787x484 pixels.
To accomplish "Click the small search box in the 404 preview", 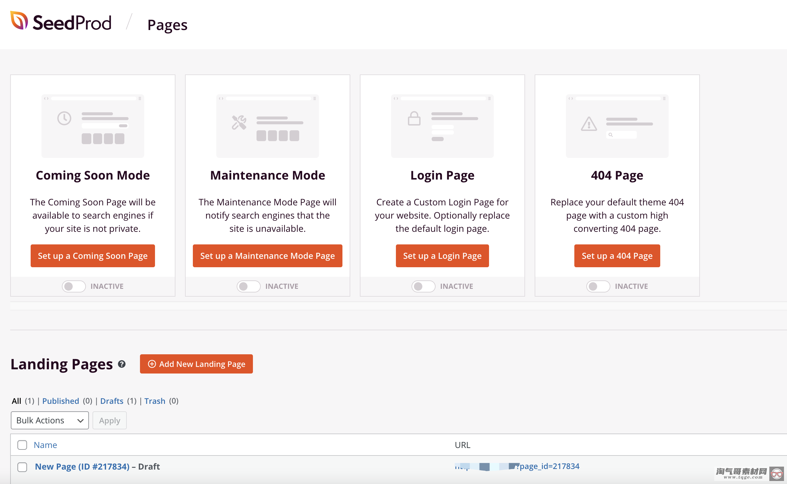I will pyautogui.click(x=621, y=135).
